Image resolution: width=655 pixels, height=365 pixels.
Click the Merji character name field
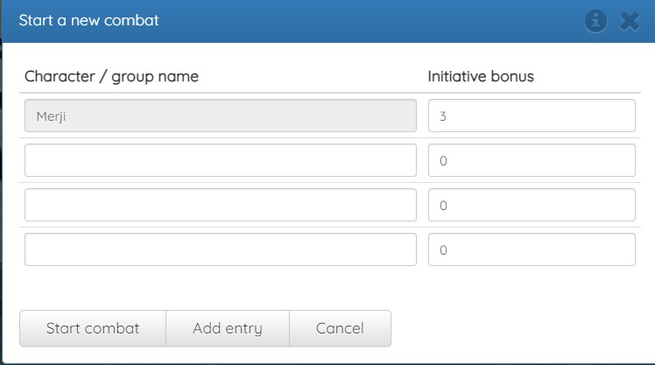tap(220, 115)
